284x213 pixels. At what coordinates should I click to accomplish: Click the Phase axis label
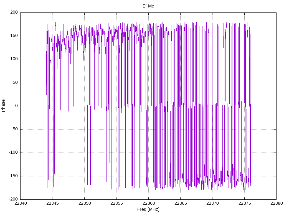tap(3, 106)
